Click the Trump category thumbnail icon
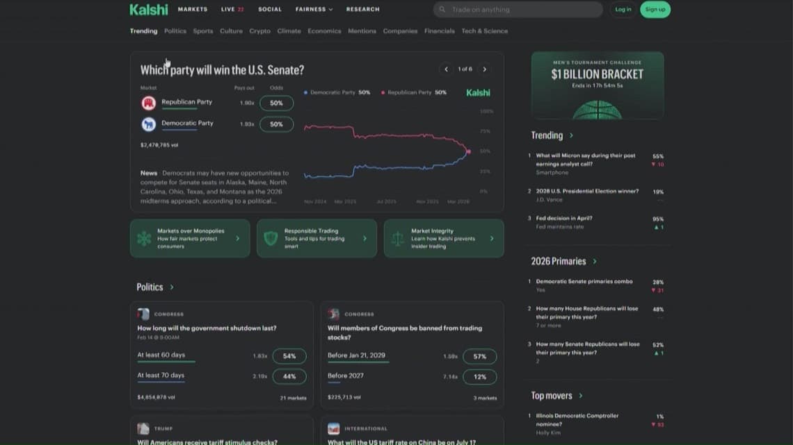 tap(143, 428)
